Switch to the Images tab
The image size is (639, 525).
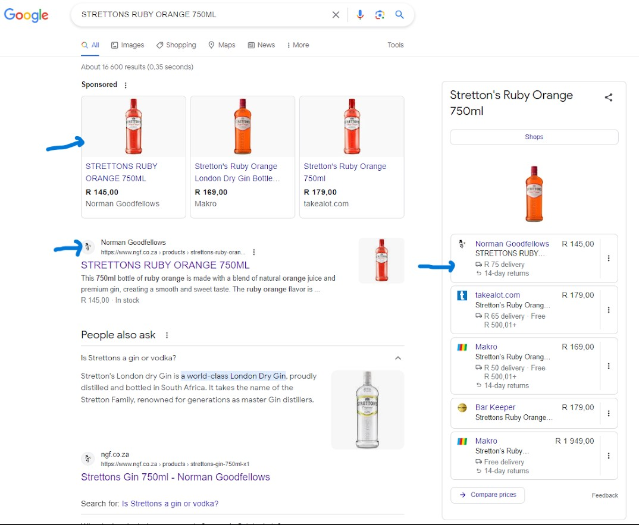127,45
